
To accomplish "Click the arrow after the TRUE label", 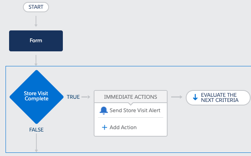I will pyautogui.click(x=86, y=97).
